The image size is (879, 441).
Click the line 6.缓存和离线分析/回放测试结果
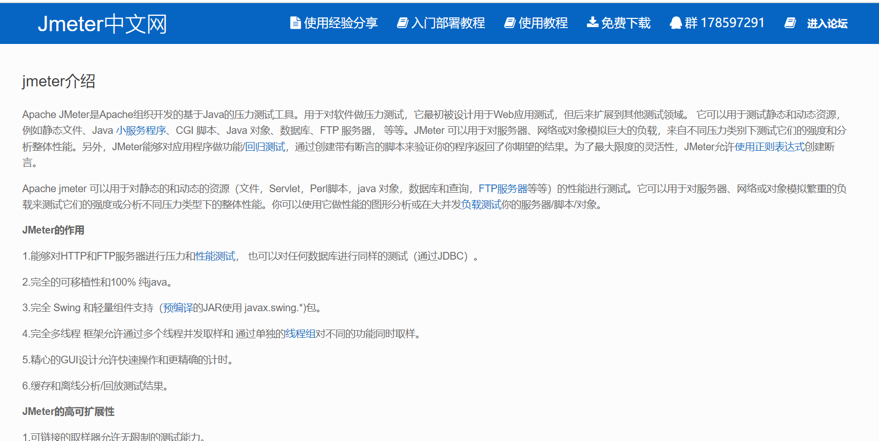click(97, 386)
